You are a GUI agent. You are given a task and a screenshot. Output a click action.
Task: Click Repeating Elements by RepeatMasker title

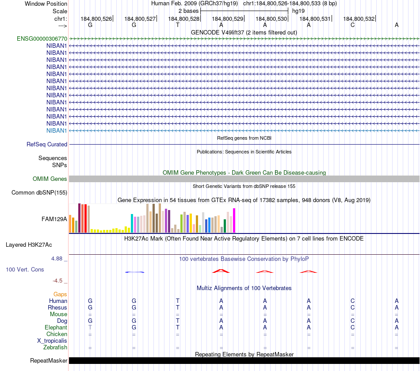(x=244, y=354)
